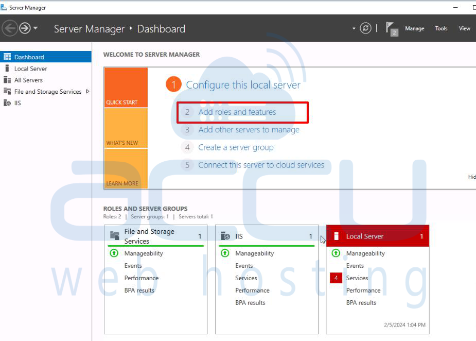
Task: Click Connect this server to cloud services
Action: (x=261, y=165)
